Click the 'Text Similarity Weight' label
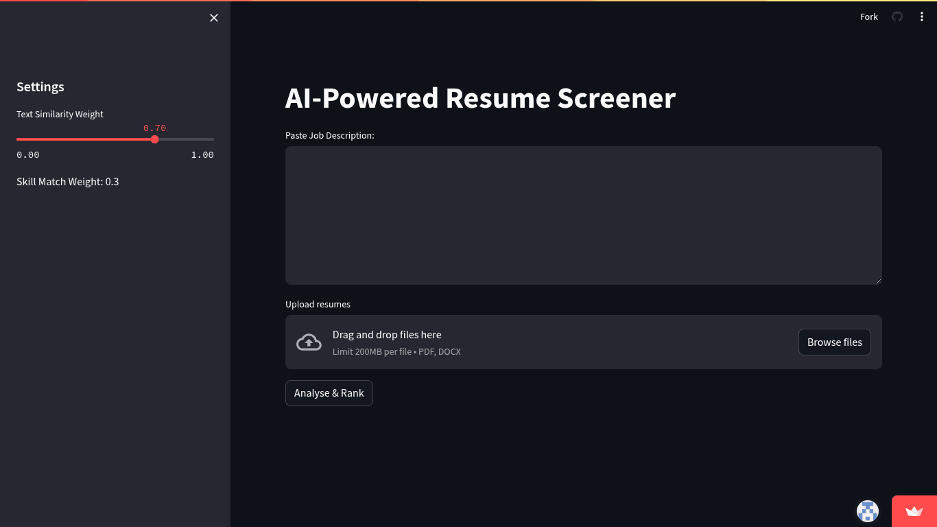Image resolution: width=937 pixels, height=527 pixels. tap(60, 114)
